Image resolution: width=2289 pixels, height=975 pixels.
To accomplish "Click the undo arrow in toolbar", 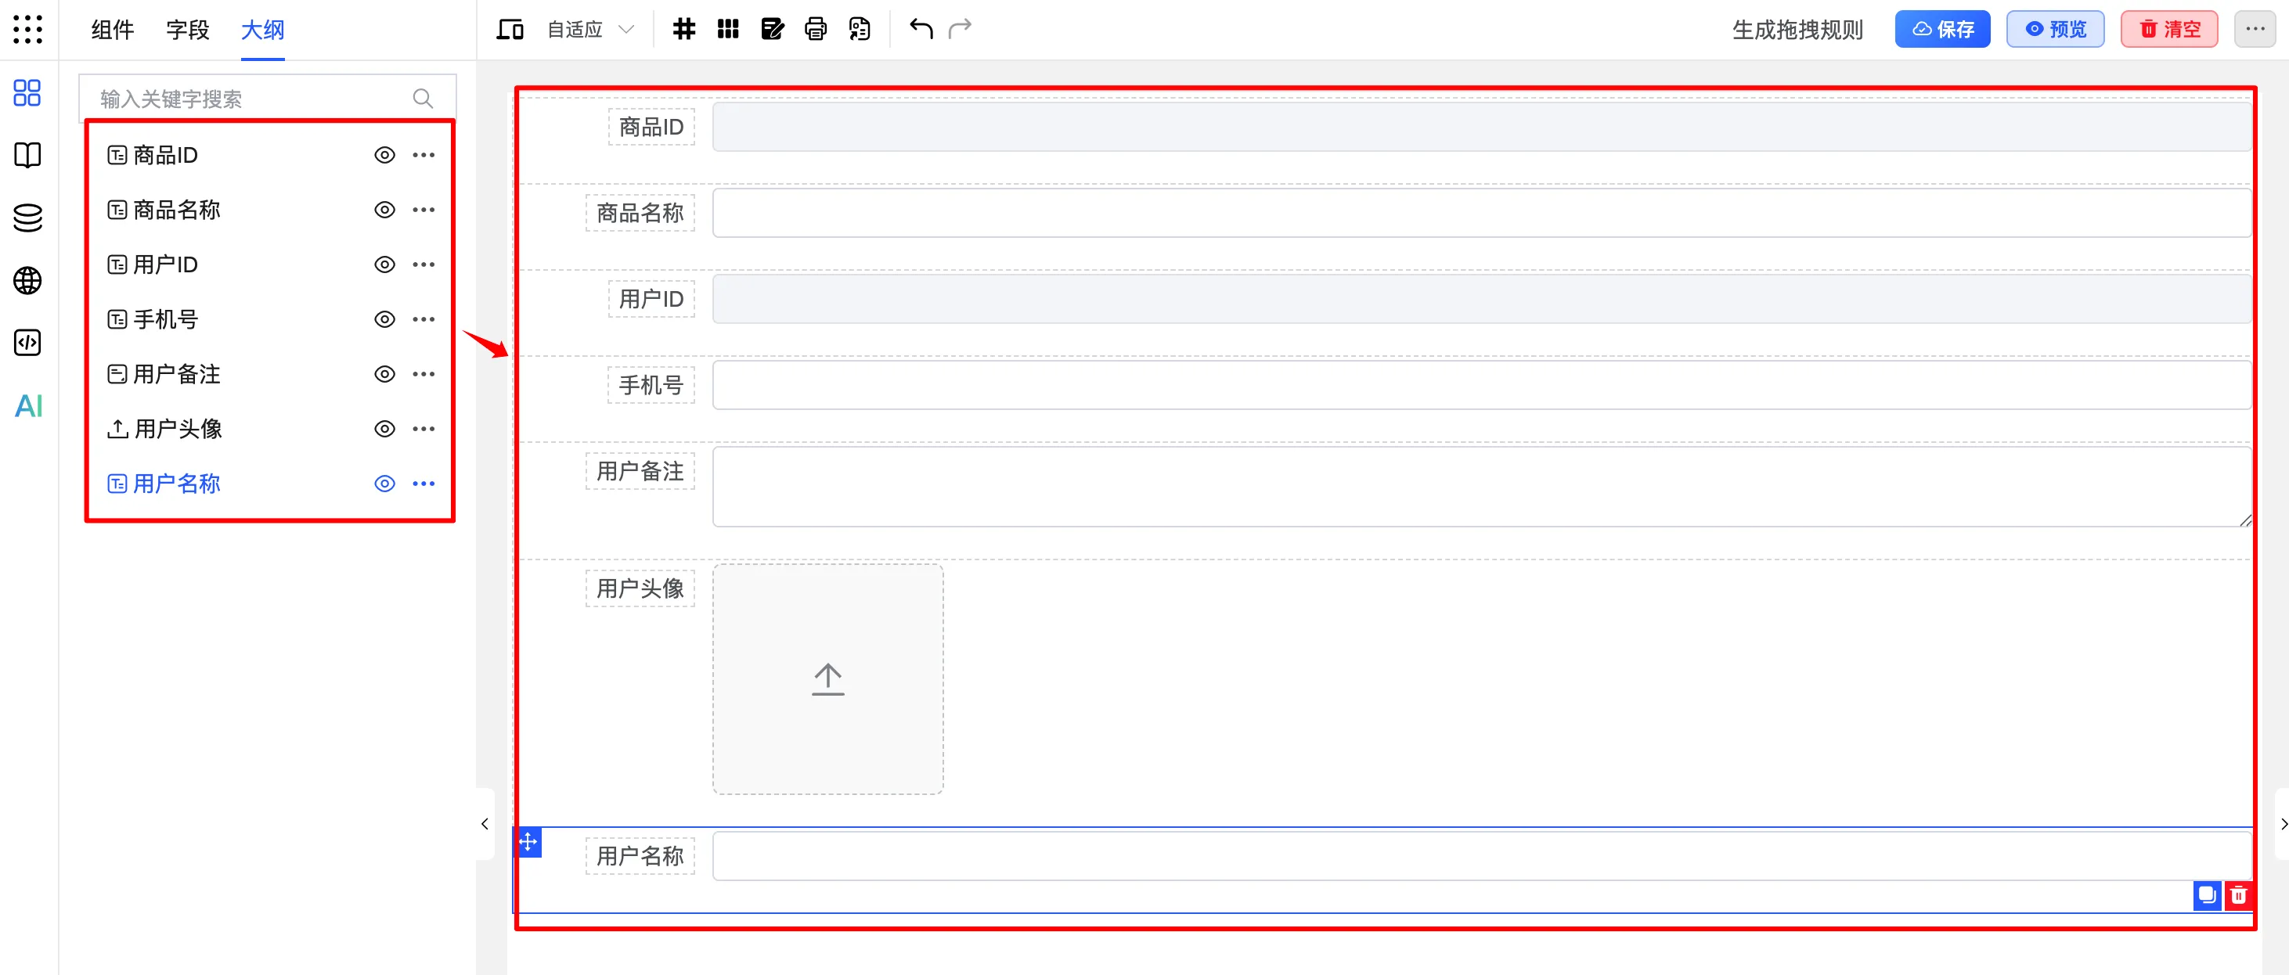I will 921,29.
